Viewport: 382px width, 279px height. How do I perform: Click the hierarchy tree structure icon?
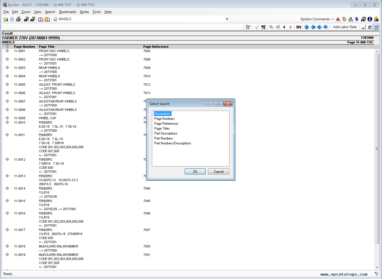click(x=351, y=19)
